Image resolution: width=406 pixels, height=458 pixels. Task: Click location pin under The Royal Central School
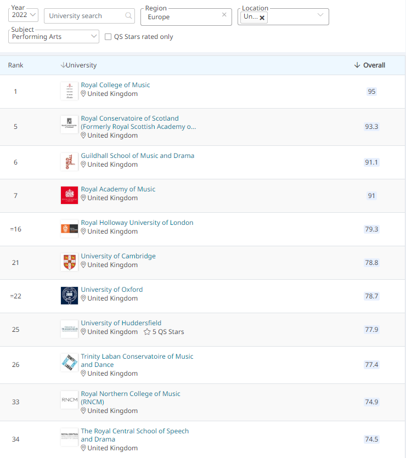tap(83, 448)
